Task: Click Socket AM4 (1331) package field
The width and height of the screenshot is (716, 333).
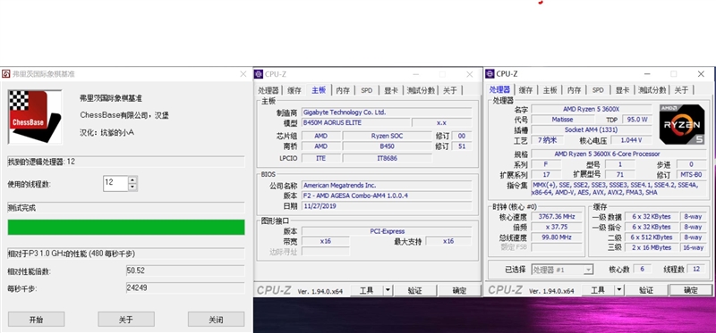Action: tap(592, 129)
